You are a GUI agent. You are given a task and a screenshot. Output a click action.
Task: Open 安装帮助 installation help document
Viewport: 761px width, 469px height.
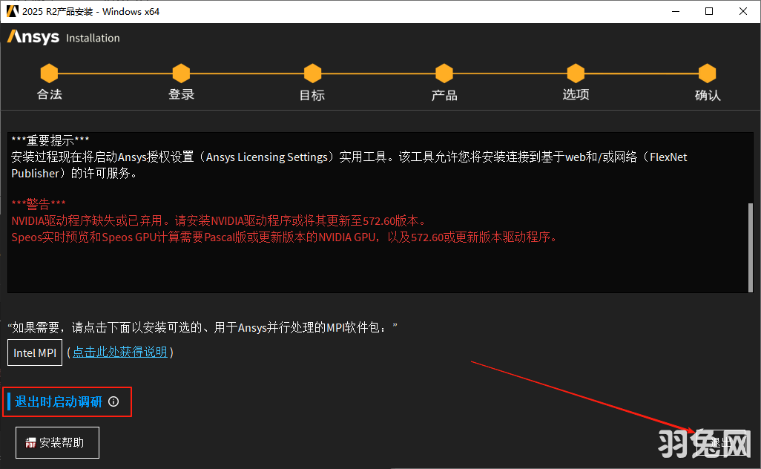[57, 442]
